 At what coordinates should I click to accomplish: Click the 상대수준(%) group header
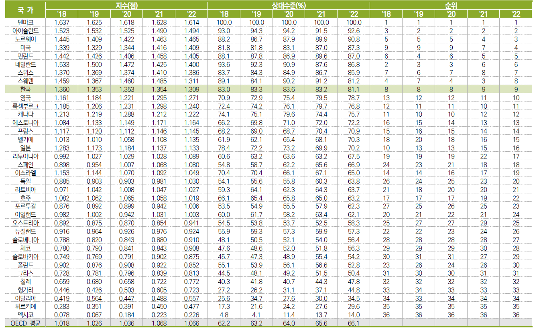click(x=289, y=6)
